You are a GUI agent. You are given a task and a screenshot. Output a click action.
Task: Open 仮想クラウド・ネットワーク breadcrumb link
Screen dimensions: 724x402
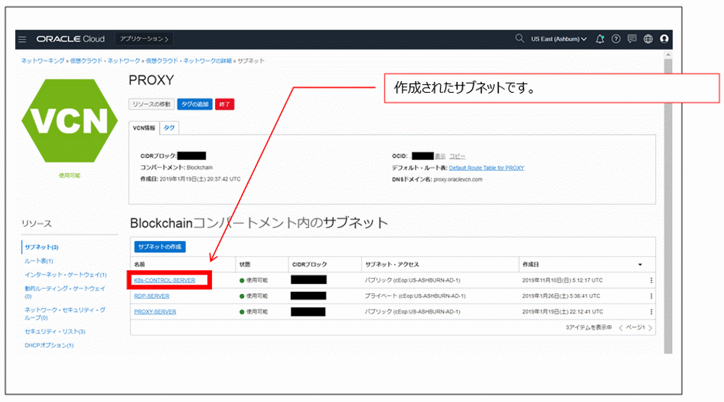point(105,61)
